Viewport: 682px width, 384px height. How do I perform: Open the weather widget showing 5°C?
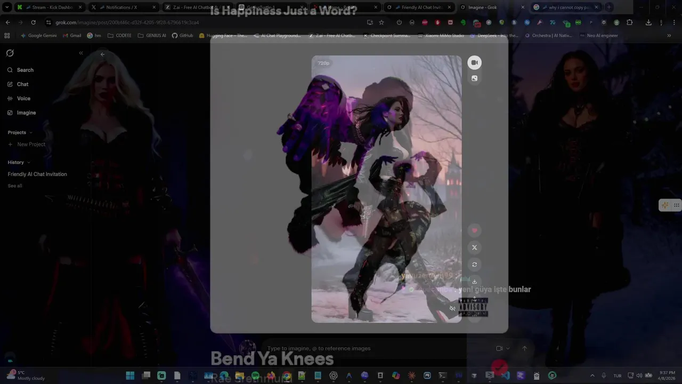(26, 375)
